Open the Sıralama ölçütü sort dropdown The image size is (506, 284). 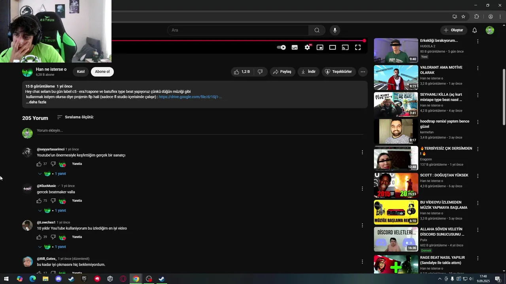(x=75, y=117)
